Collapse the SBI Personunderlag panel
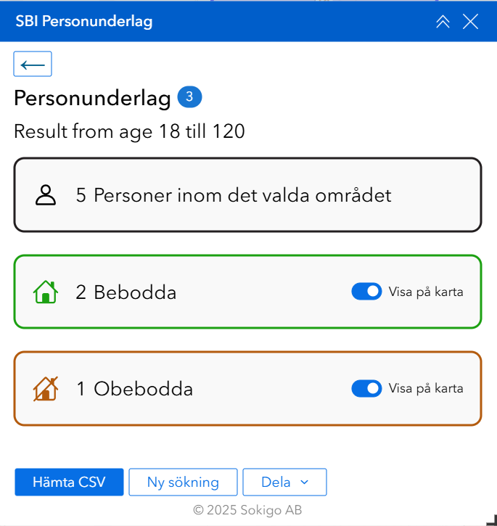 (x=443, y=22)
